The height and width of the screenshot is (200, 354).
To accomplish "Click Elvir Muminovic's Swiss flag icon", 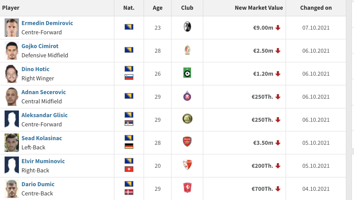I will click(129, 169).
